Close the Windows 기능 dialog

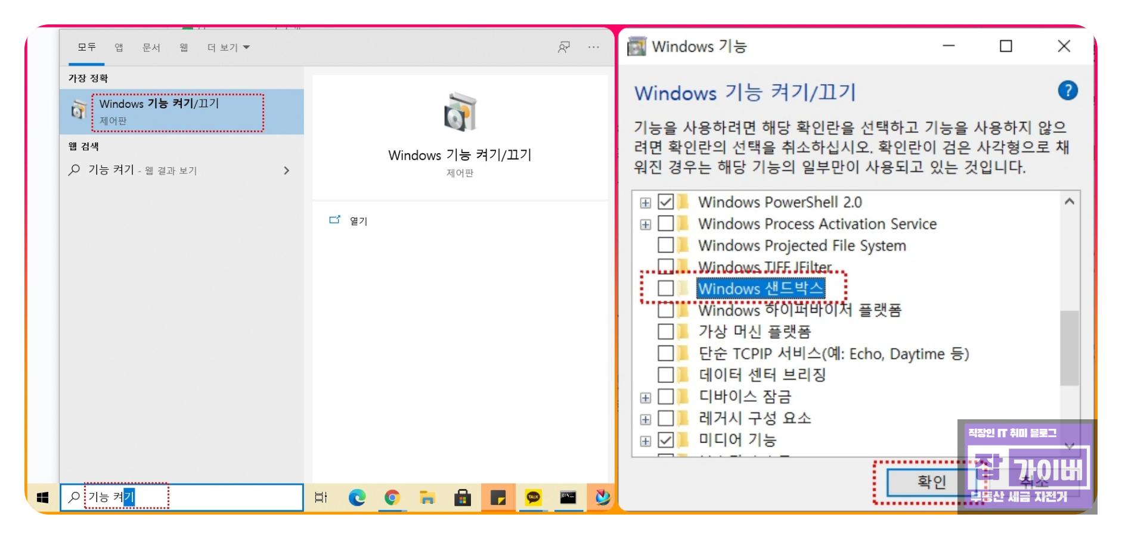1064,46
